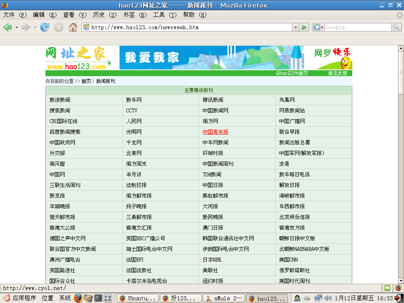The image size is (404, 303).
Task: Reload the page with the blue Refresh icon
Action: pyautogui.click(x=45, y=27)
